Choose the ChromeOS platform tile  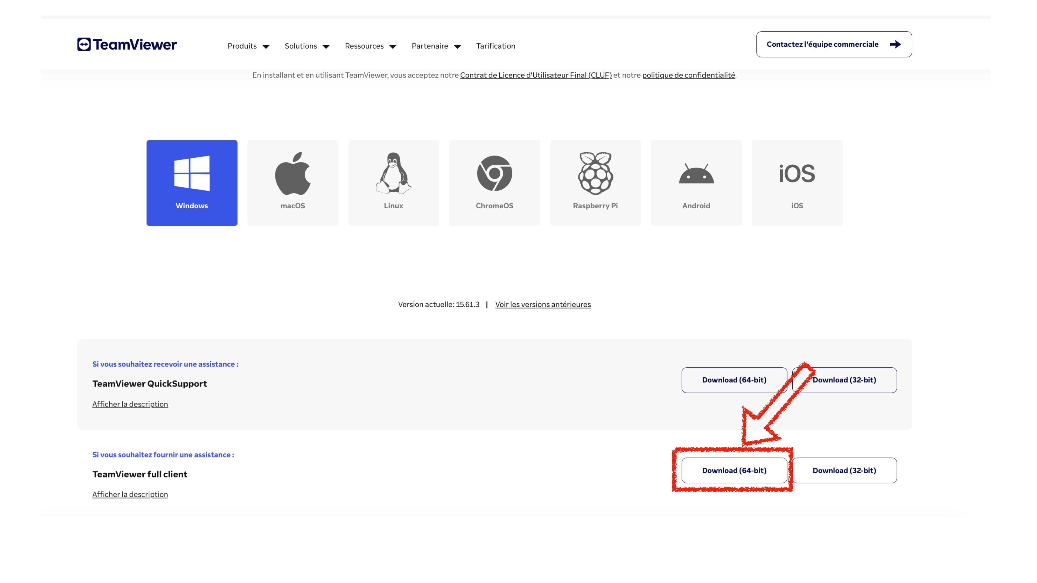494,183
